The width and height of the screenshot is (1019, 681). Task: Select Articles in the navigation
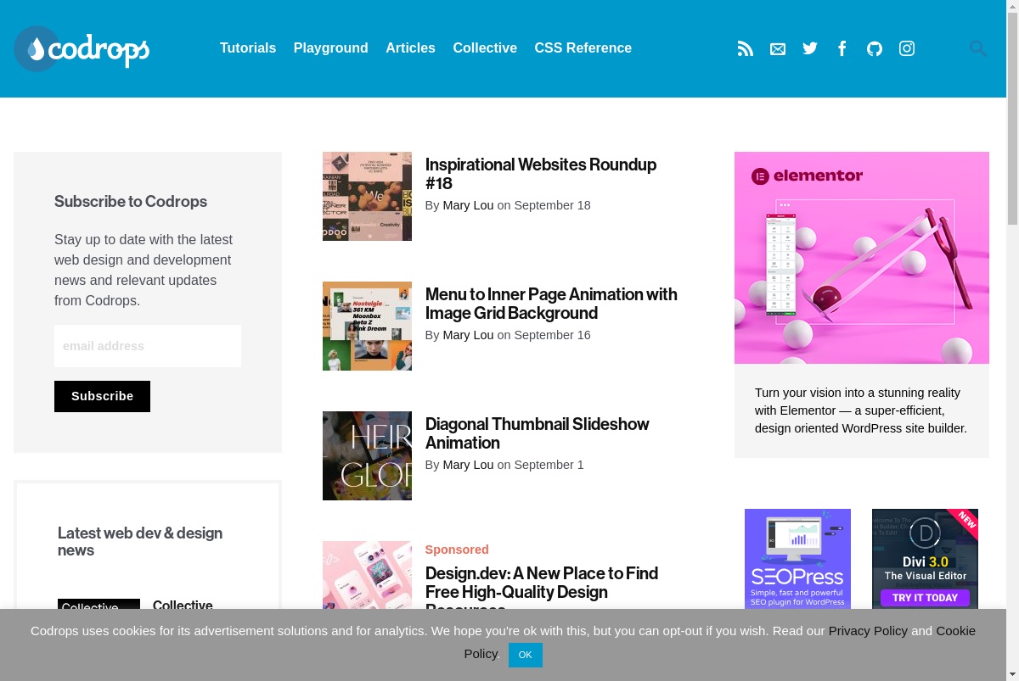410,48
